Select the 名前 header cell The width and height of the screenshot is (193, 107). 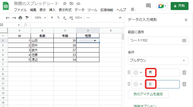[x=42, y=36]
